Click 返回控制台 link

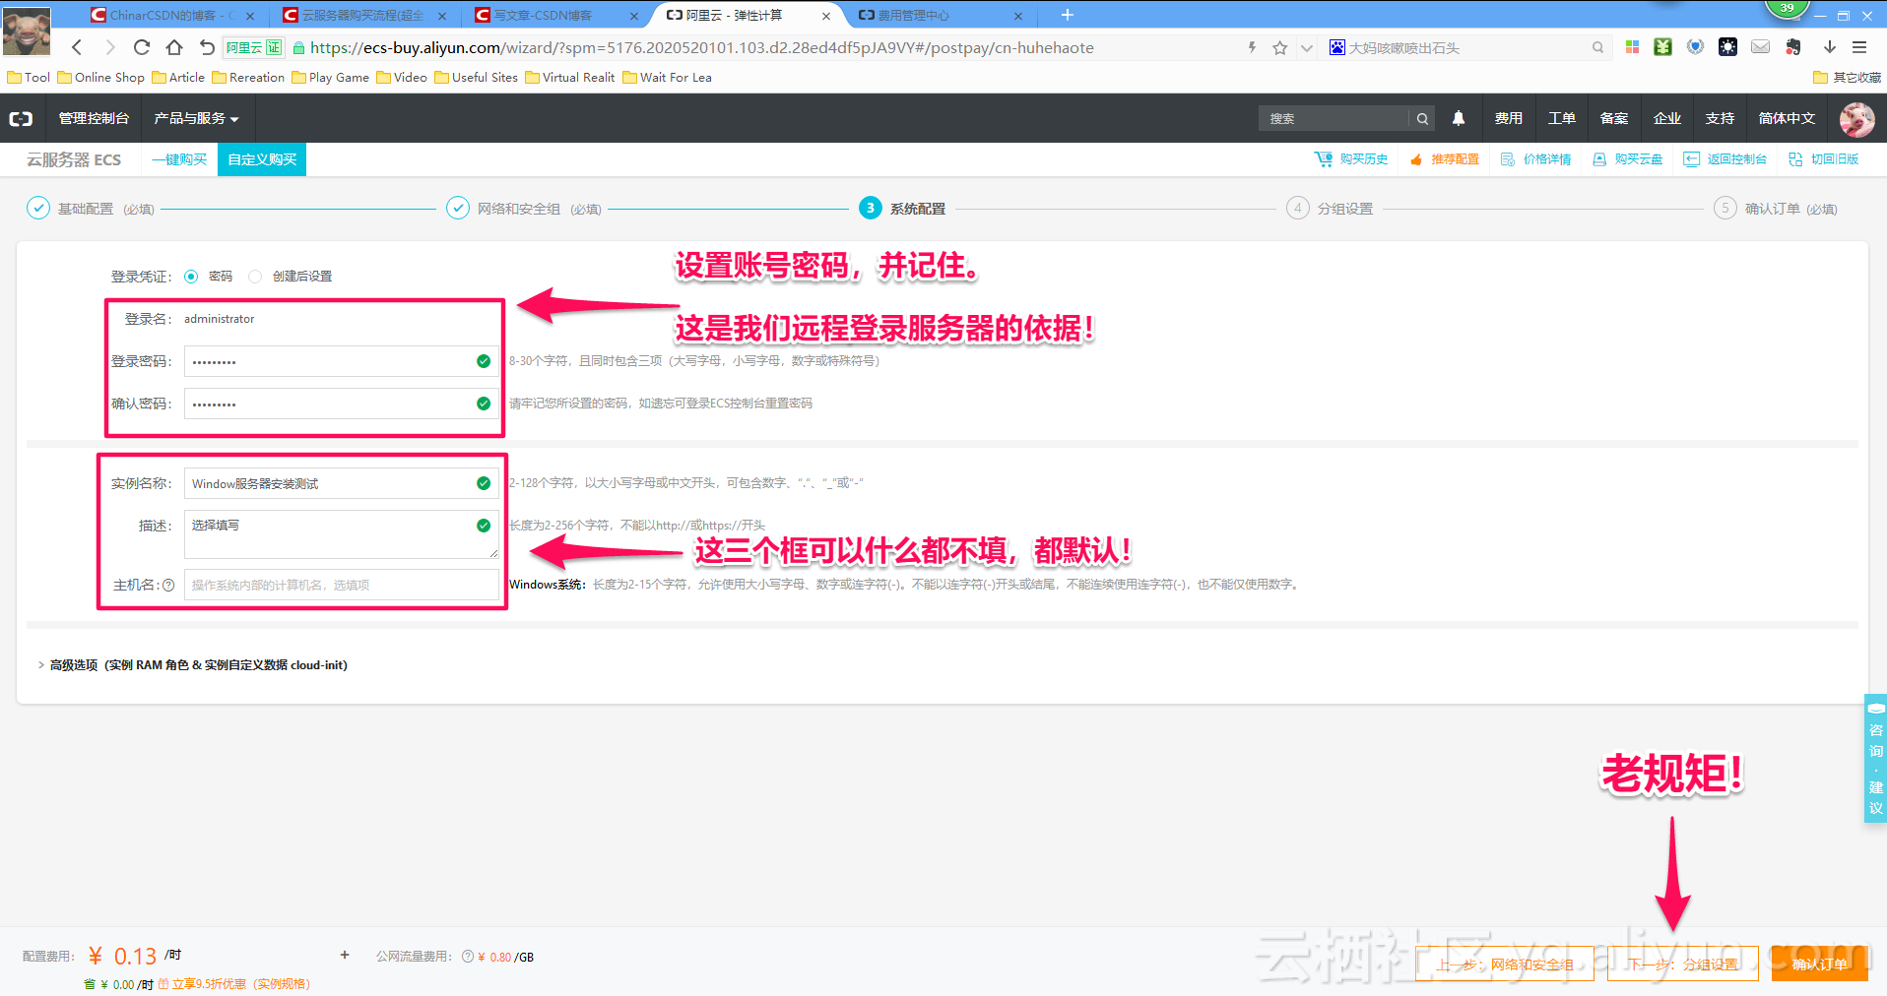(x=1725, y=159)
